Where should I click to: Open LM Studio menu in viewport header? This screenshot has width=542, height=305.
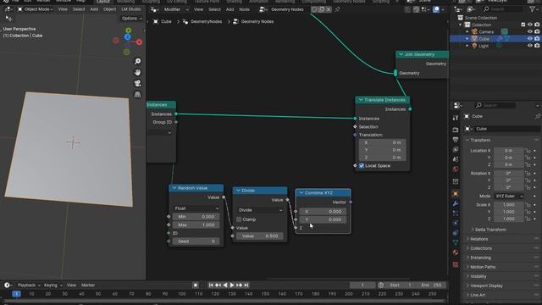point(131,9)
